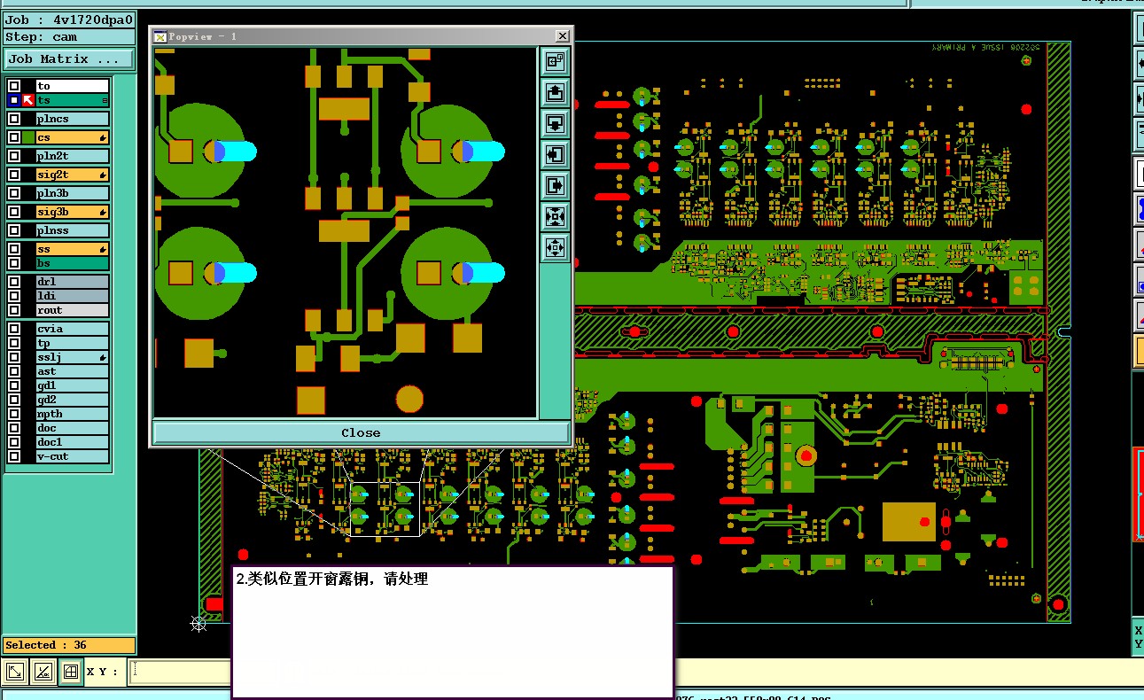Select the pln3b layer name
The image size is (1144, 700).
(x=72, y=193)
